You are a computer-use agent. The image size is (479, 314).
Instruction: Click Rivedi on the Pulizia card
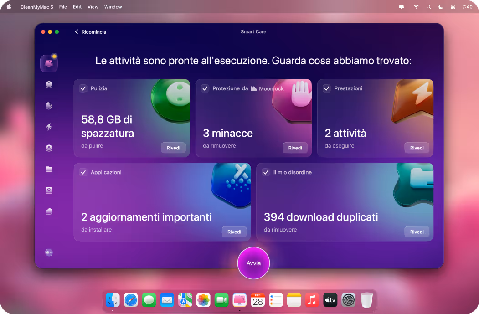point(173,148)
